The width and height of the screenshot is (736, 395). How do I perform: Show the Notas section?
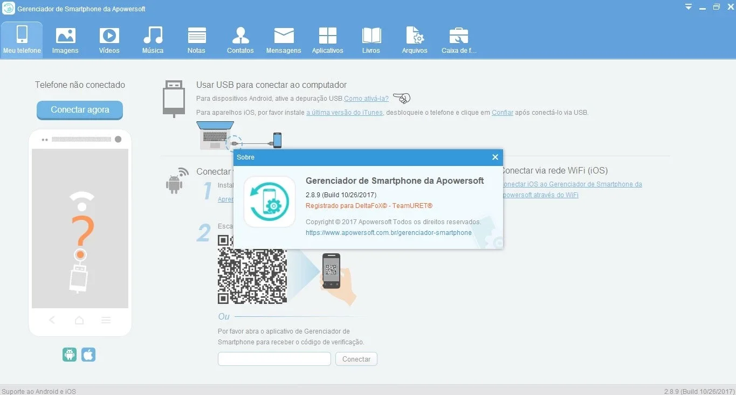tap(196, 39)
